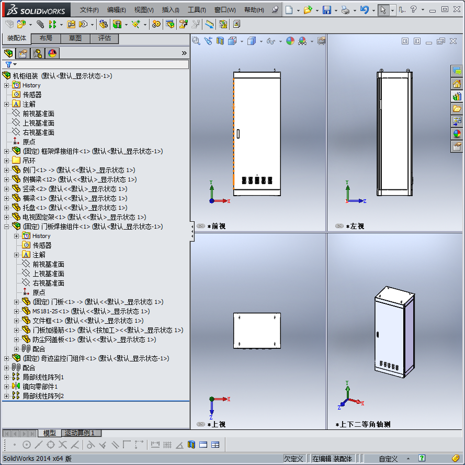Toggle the bottom toolbar Section View button
465x465 pixels.
point(191,445)
